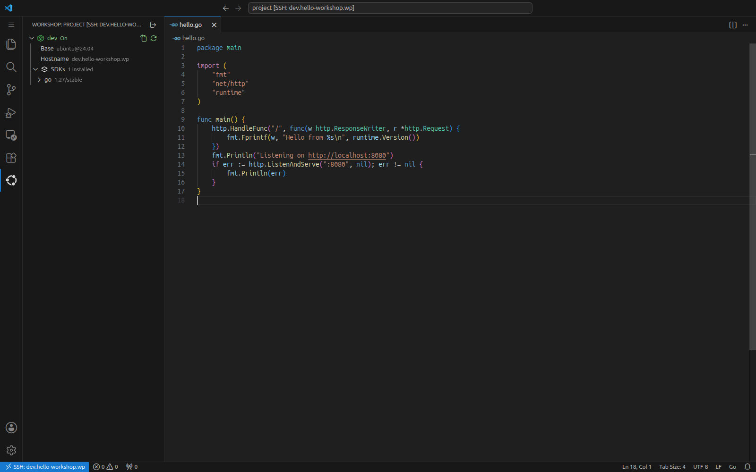756x472 pixels.
Task: Click SSH: dev.hello-workshop.wp remote indicator
Action: (x=44, y=467)
